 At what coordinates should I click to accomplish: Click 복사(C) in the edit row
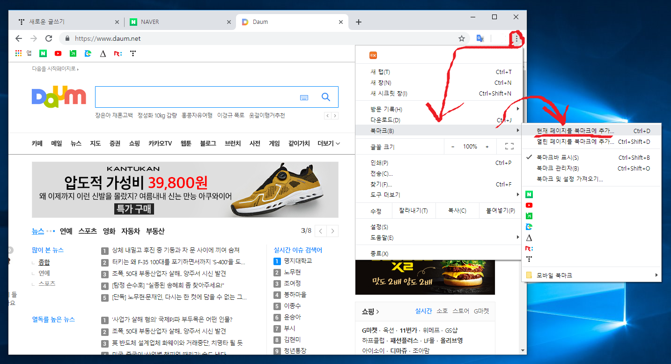[x=457, y=211]
